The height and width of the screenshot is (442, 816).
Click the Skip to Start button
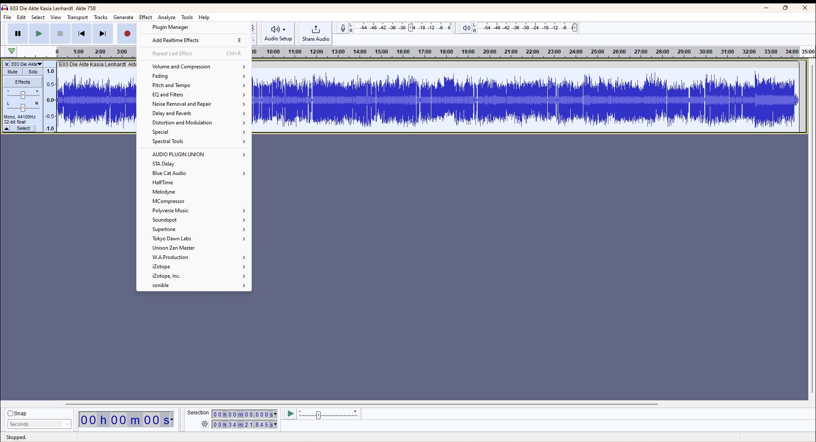(81, 34)
